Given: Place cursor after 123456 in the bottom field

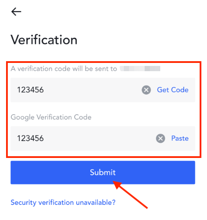Looking at the screenshot, I should [x=44, y=138].
